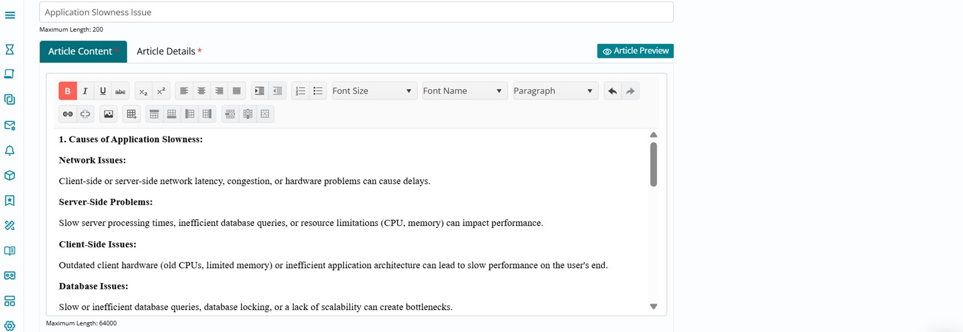Insert a table with the grid icon
The image size is (963, 332).
[131, 114]
